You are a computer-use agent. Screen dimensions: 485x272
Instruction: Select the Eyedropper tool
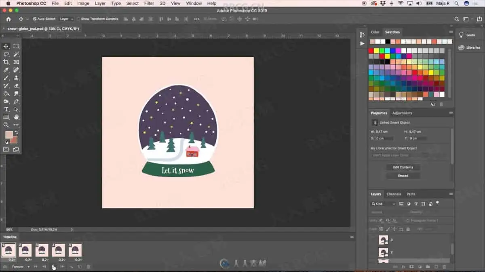click(6, 70)
